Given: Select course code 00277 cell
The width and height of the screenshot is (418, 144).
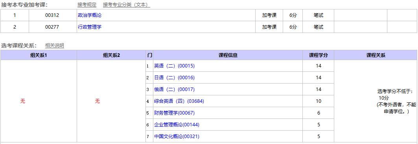Looking at the screenshot, I should pos(52,27).
